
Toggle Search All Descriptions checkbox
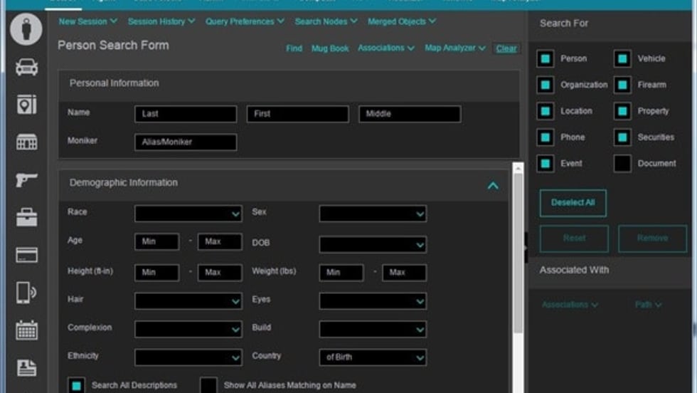76,385
